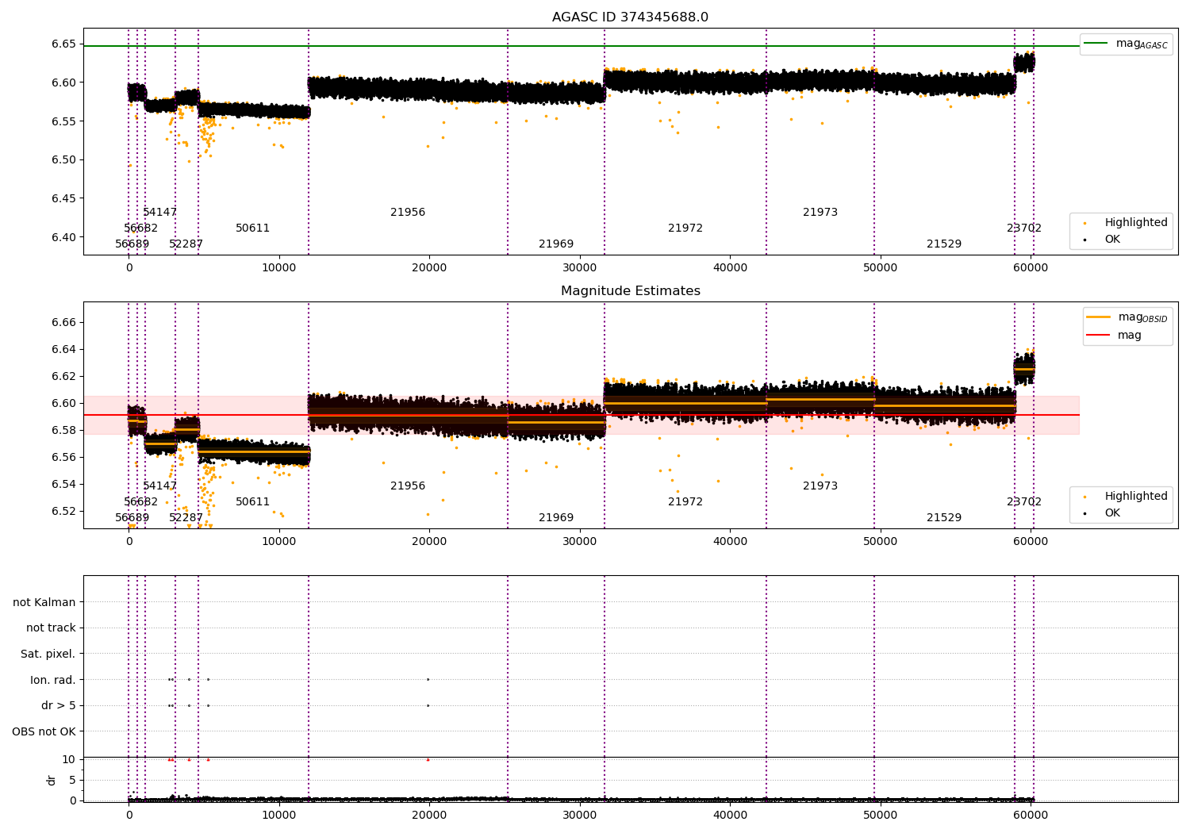Click obsid label 21973 in Magnitude Estimates plot
The width and height of the screenshot is (1190, 833).
[820, 486]
